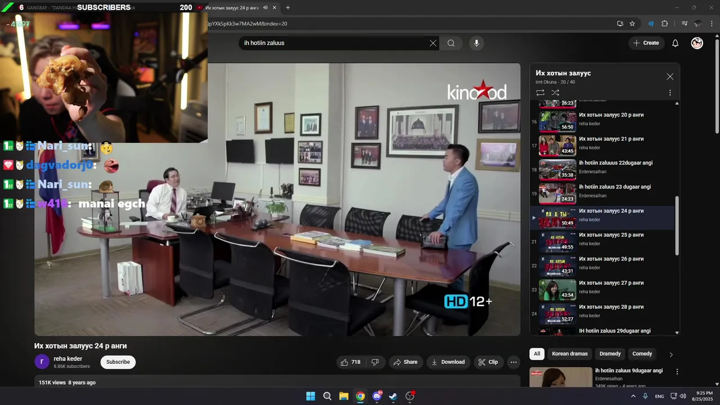The height and width of the screenshot is (405, 720).
Task: Open the Chrome extensions puzzle icon
Action: tap(664, 24)
